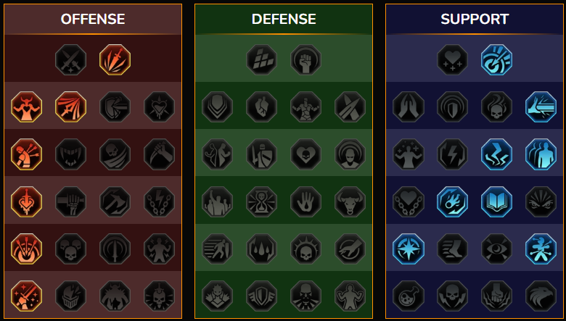This screenshot has height=321, width=566.
Task: Open the OFFENSE mastery tree header
Action: tap(93, 19)
